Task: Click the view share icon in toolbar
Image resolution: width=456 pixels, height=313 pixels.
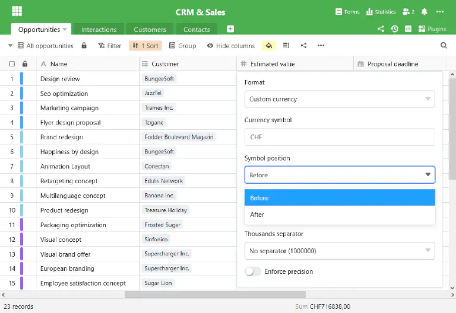Action: 303,45
